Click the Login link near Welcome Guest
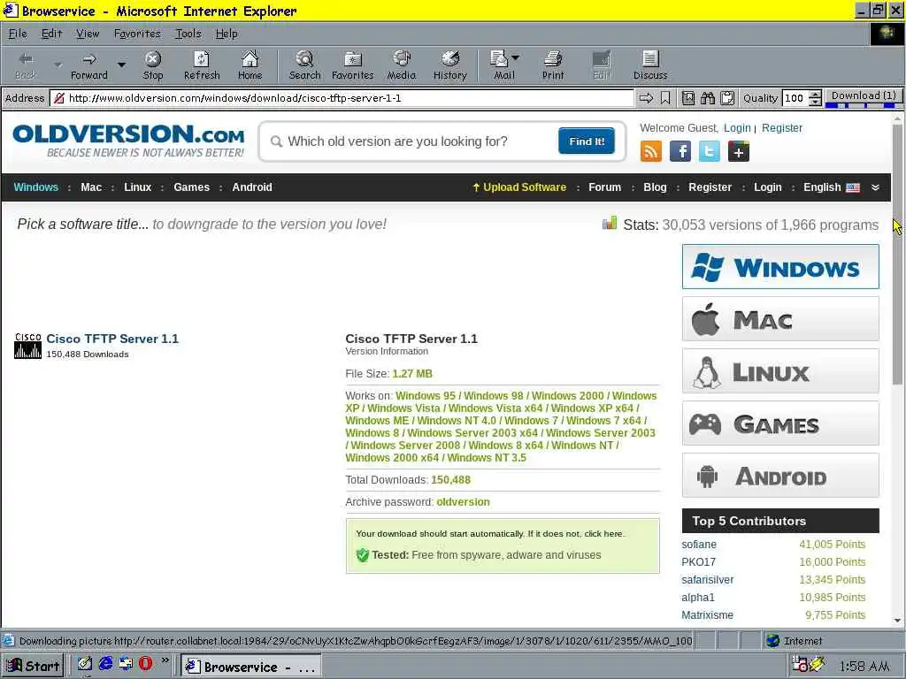Viewport: 906px width, 679px height. coord(737,127)
